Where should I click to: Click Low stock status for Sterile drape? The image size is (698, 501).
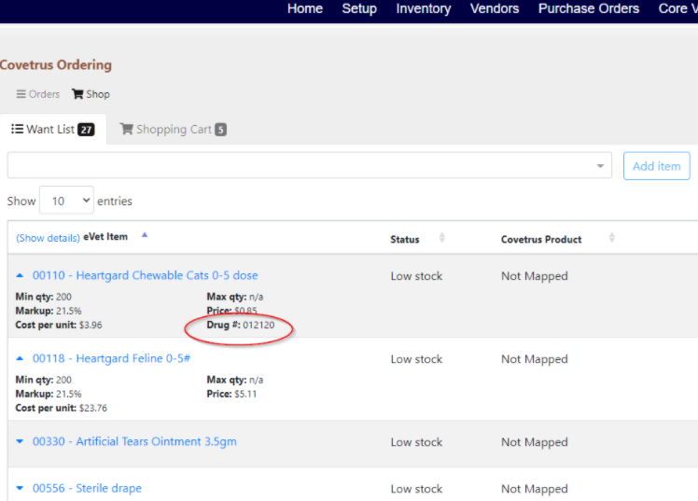(417, 489)
